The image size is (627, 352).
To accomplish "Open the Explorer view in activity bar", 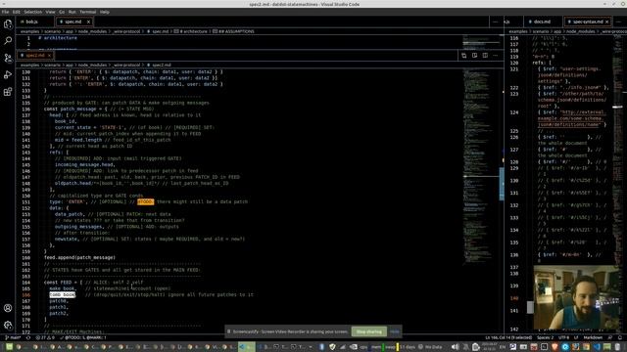I will point(8,24).
